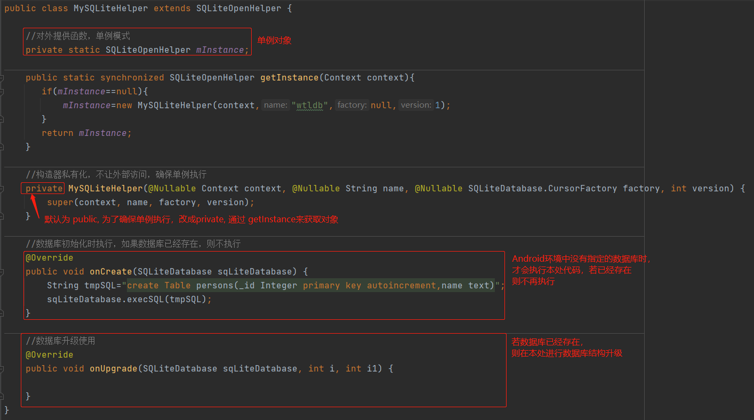Click the @Nullable annotation before Context context
This screenshot has width=754, height=420.
coord(172,189)
